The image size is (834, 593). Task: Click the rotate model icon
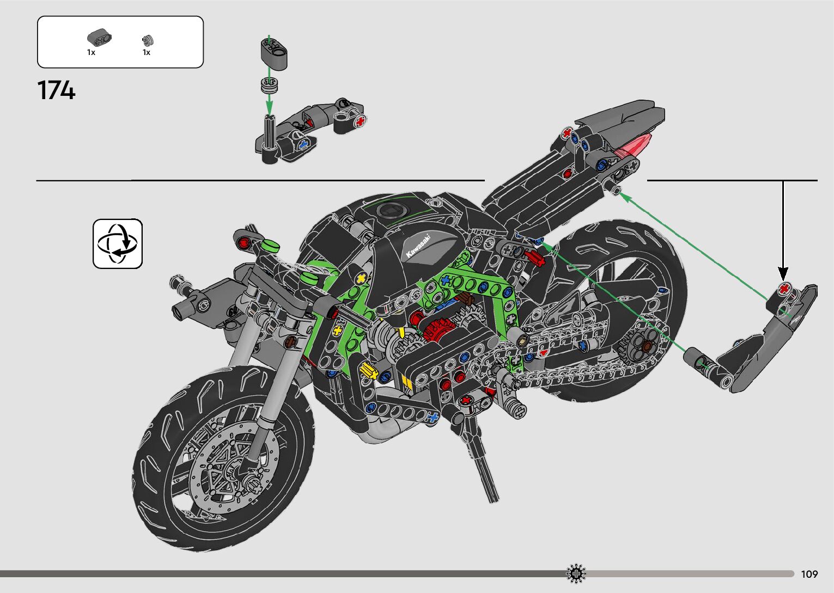coord(118,243)
